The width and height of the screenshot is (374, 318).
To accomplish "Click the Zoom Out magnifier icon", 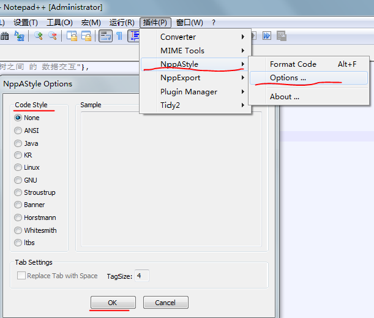I will [53, 36].
